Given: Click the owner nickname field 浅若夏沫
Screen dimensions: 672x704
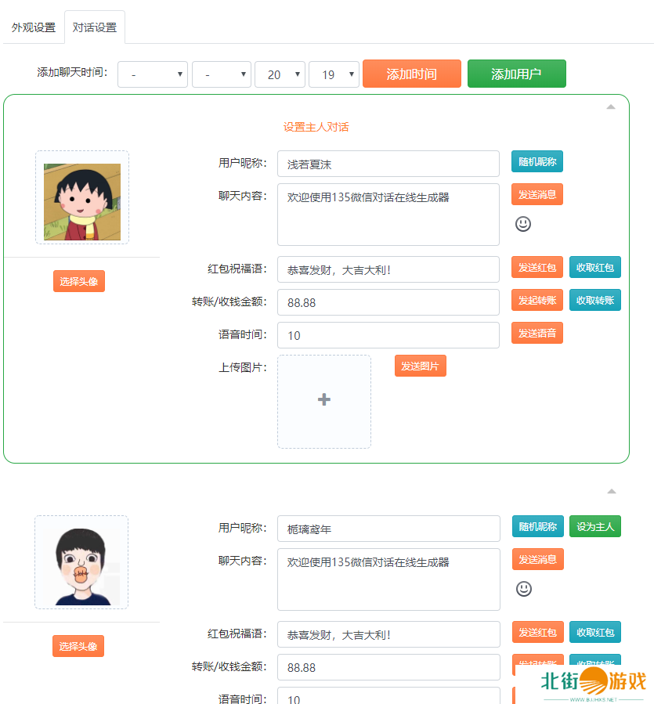Looking at the screenshot, I should [388, 164].
